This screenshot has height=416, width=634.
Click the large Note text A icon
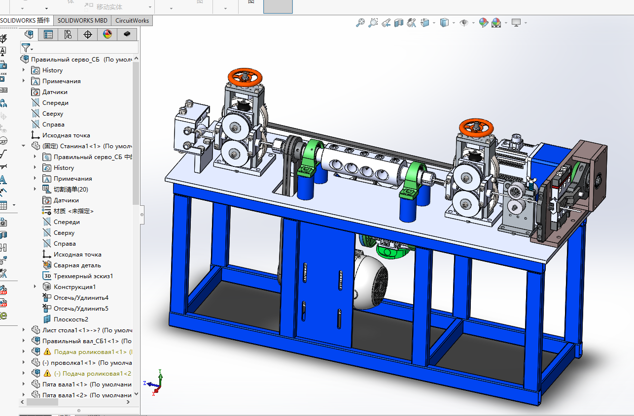pyautogui.click(x=2, y=180)
